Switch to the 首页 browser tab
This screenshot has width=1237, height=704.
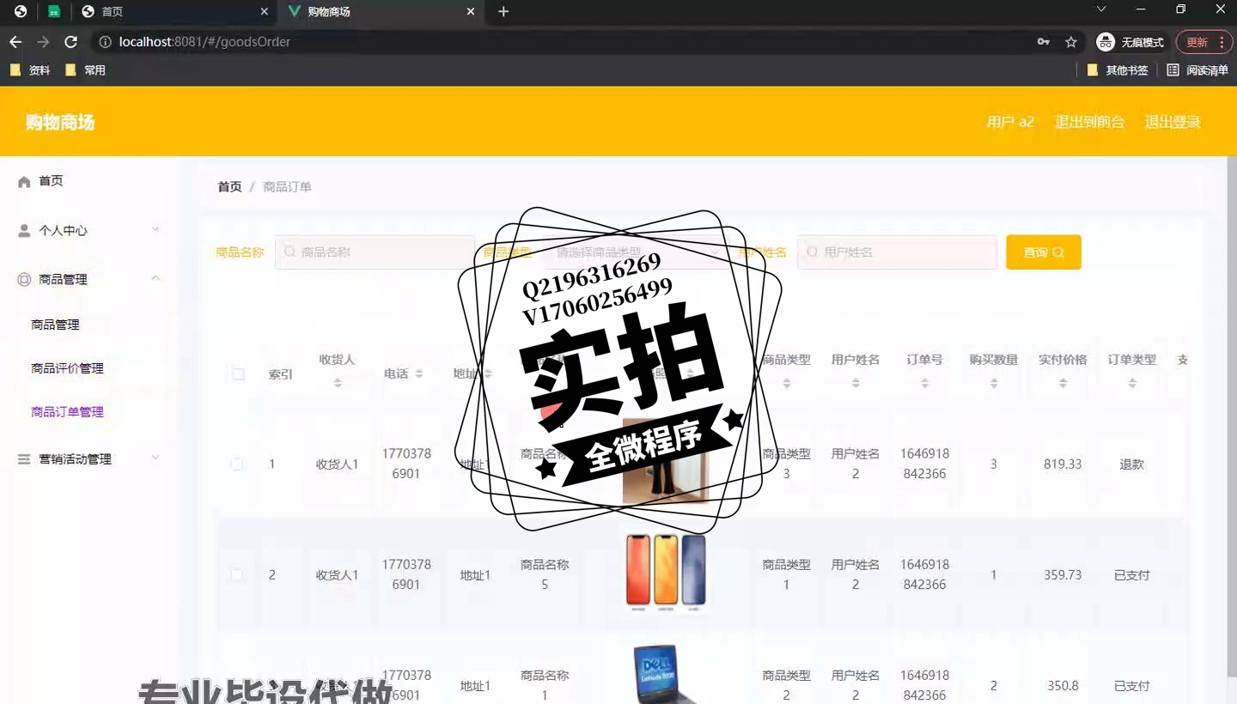[174, 12]
